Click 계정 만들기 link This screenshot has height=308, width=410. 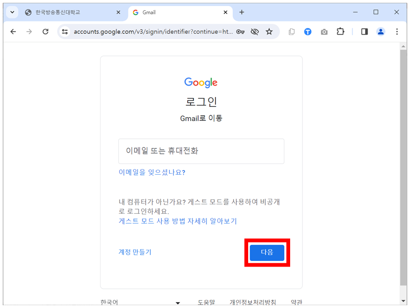[x=135, y=252]
